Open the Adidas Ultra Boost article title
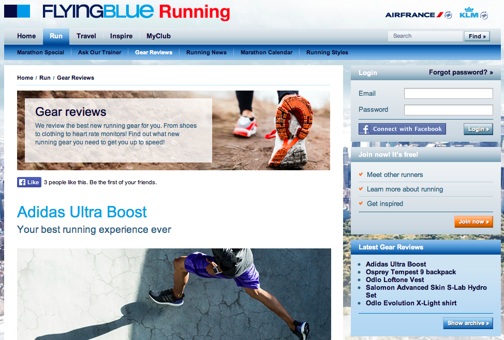The image size is (504, 340). click(82, 212)
